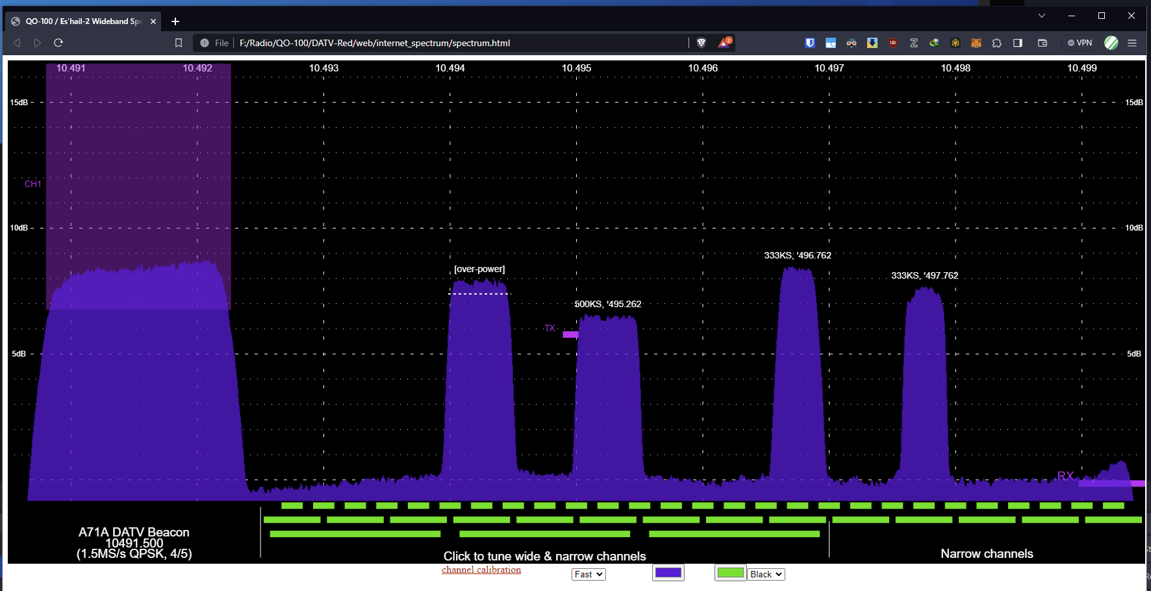The image size is (1151, 591).
Task: Open the Bitwarden shield extension
Action: (x=810, y=43)
